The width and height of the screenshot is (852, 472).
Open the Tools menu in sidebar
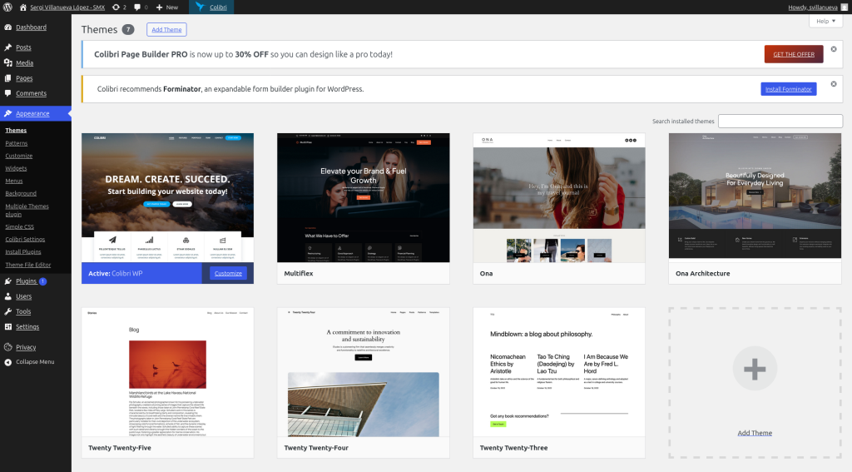pos(23,311)
